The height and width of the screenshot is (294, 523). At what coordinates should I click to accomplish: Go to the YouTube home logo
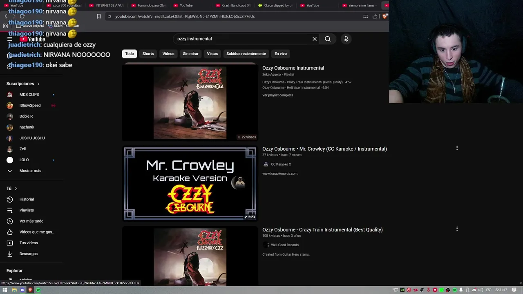point(33,39)
